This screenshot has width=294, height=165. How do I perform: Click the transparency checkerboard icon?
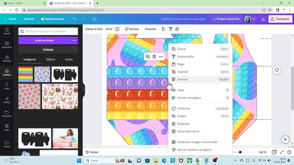point(164,29)
